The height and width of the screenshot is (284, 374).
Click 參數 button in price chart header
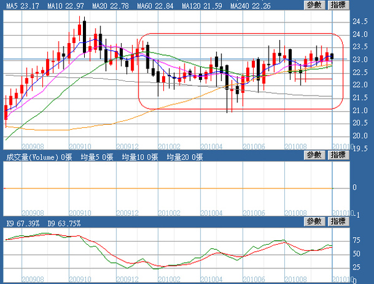tap(314, 5)
